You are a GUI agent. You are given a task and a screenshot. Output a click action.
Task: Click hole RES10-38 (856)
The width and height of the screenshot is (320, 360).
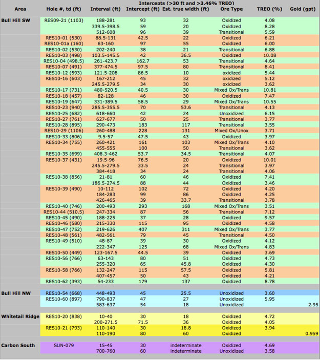click(x=63, y=177)
